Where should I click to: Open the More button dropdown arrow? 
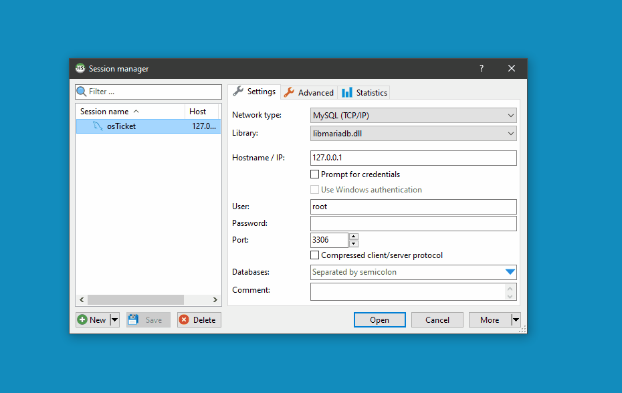516,319
